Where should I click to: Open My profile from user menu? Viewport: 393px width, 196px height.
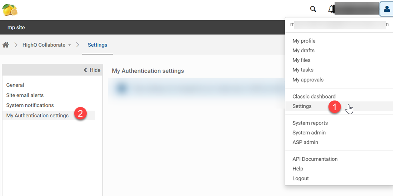click(304, 41)
